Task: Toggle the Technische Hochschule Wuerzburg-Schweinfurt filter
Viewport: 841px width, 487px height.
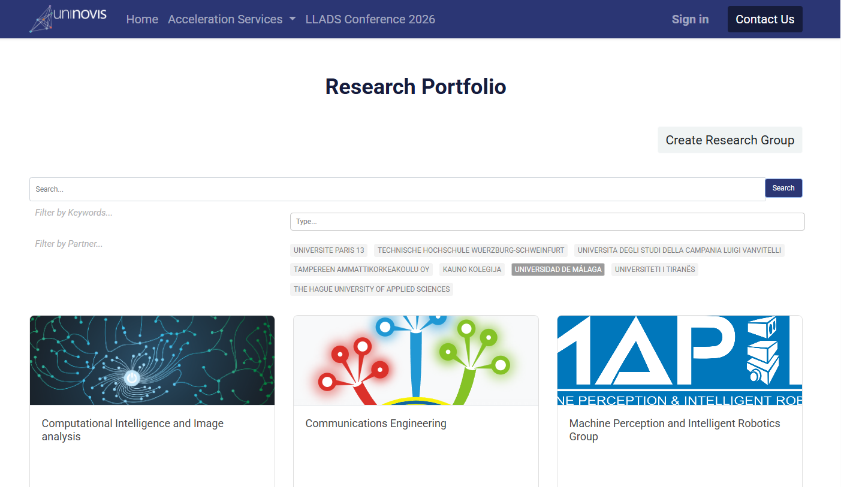Action: 471,250
